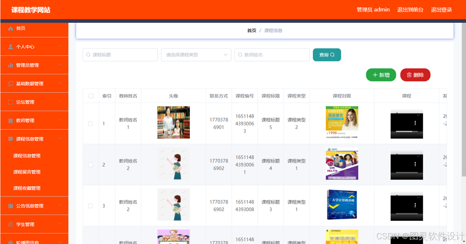This screenshot has width=466, height=244.
Task: Click the bar chart icon beside 管理员管理
Action: 11,65
